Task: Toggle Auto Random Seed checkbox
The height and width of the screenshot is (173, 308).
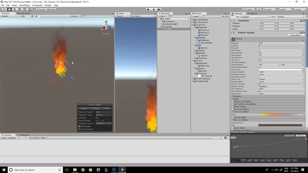Action: (259, 91)
